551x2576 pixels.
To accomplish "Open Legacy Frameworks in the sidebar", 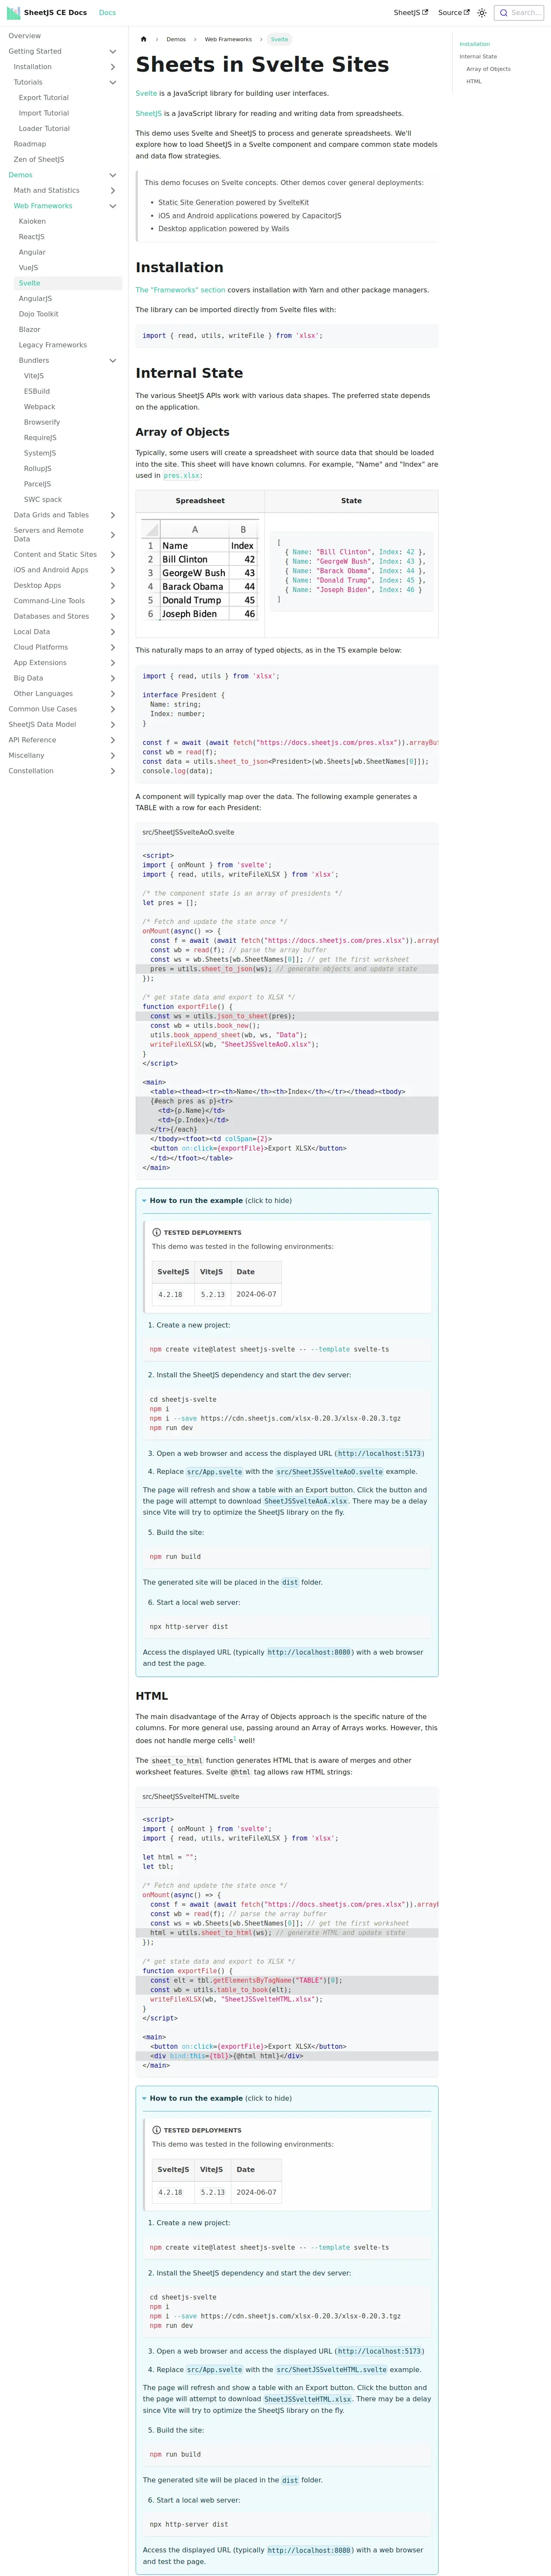I will pyautogui.click(x=53, y=345).
